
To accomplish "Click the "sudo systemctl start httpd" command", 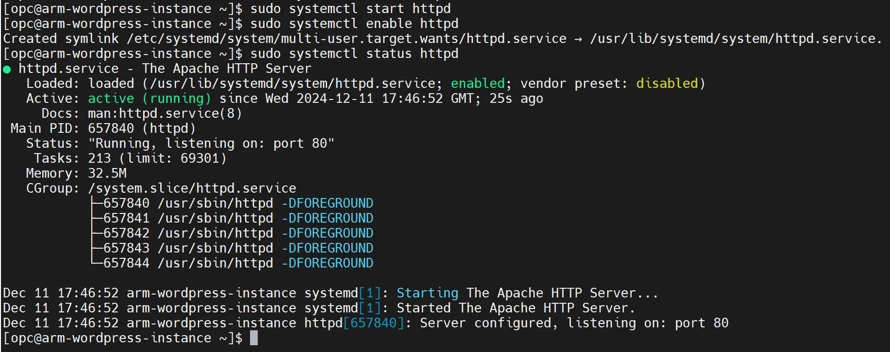I will click(x=350, y=9).
